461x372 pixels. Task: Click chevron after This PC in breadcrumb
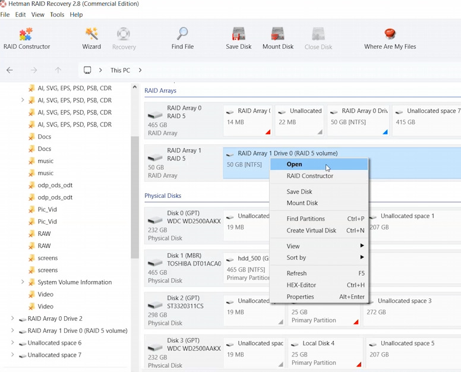pyautogui.click(x=140, y=70)
